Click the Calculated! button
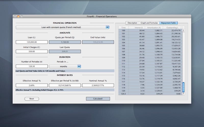204x127 pixels. (98, 99)
